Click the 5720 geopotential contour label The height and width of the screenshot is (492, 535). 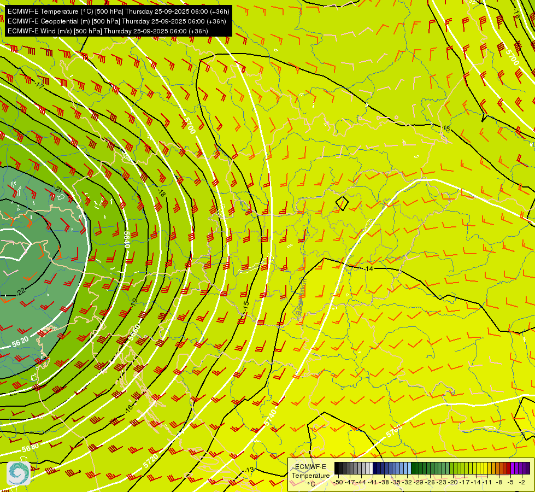click(x=151, y=461)
